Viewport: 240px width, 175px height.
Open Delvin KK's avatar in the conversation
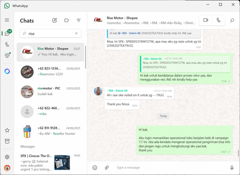point(98,91)
